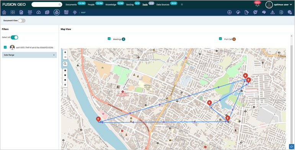
Task: Open the four-squares dashboard icon
Action: (x=13, y=12)
